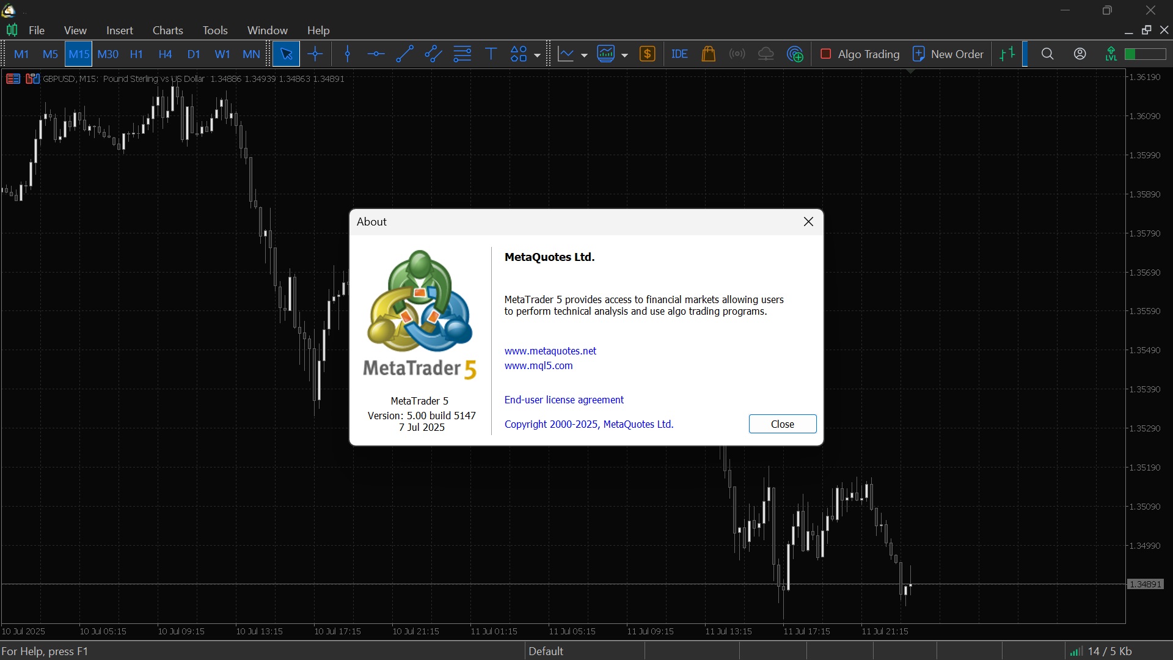The height and width of the screenshot is (660, 1173).
Task: Open the Charts menu
Action: 167,30
